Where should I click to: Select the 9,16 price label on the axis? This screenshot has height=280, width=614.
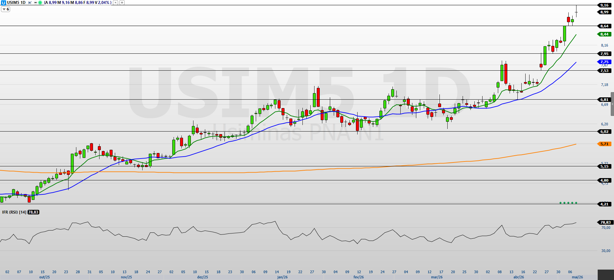point(605,5)
